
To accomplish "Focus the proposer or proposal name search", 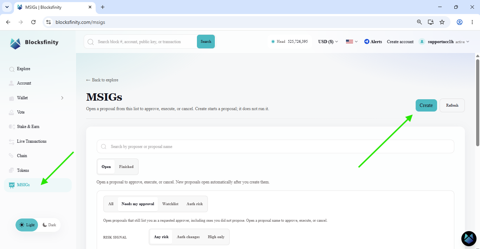I will pos(275,147).
